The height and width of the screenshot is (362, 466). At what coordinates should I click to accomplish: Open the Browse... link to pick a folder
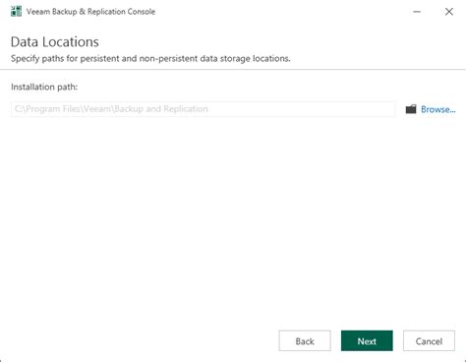[438, 109]
